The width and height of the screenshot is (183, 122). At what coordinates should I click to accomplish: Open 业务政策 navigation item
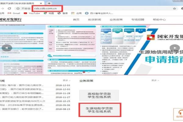coord(116,20)
